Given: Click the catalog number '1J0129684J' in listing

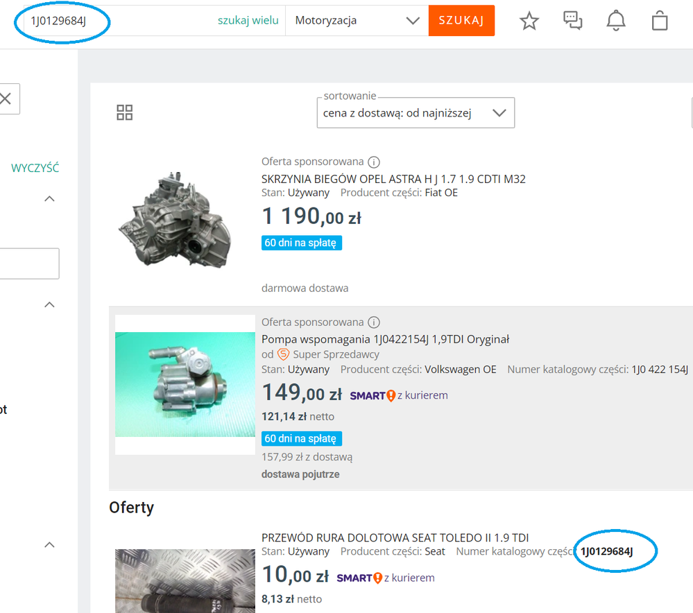Looking at the screenshot, I should click(606, 551).
